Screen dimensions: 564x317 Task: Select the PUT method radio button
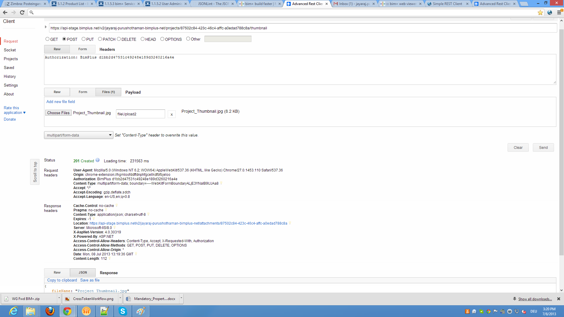[x=83, y=39]
